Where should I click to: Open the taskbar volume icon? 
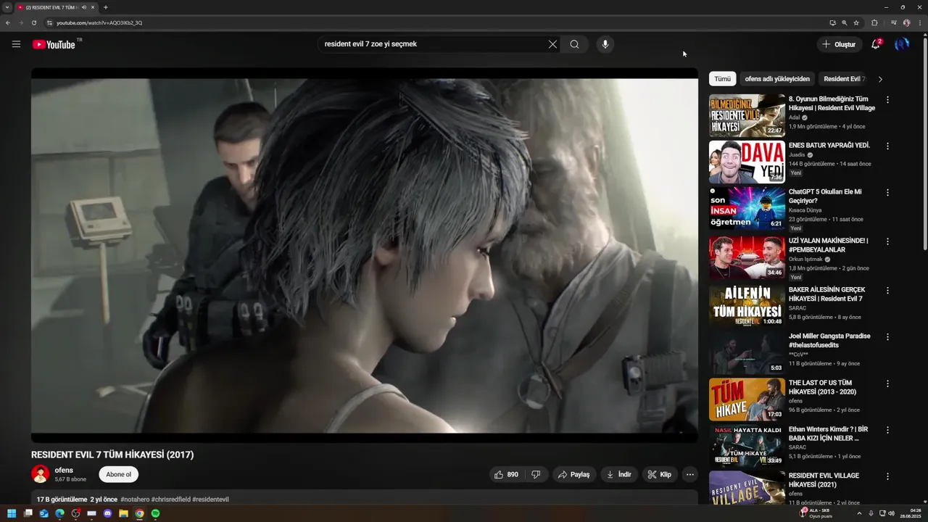pos(892,513)
